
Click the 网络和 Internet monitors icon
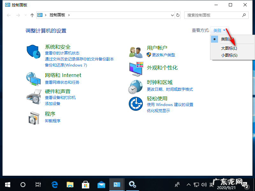(x=33, y=79)
